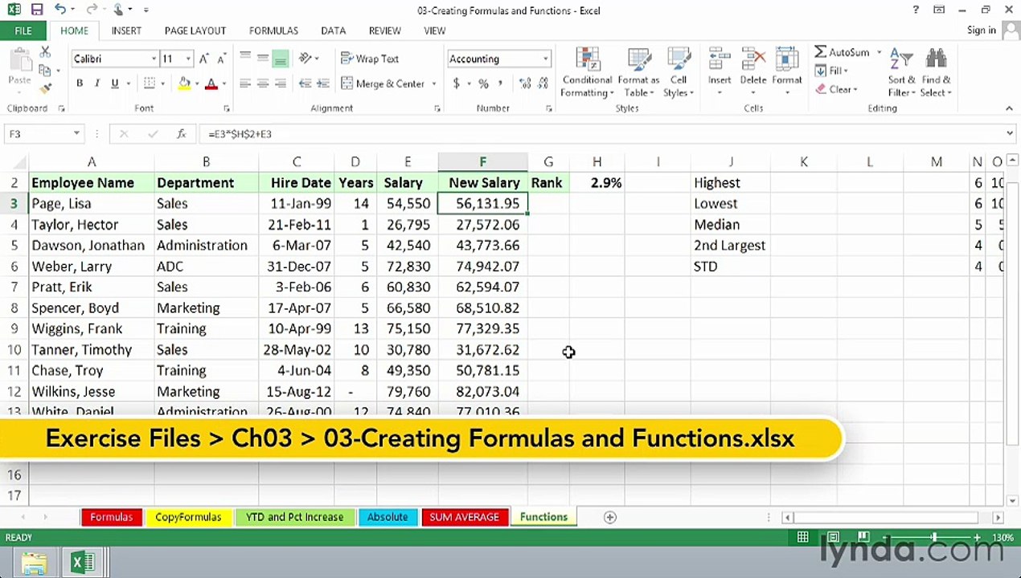Click the Accounting dollar format icon
The width and height of the screenshot is (1021, 578).
(457, 83)
